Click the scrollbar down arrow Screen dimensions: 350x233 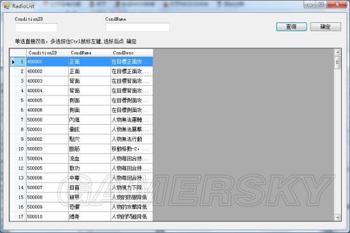click(337, 217)
